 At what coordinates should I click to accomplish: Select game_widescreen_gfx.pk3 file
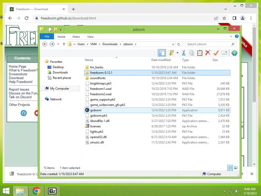click(108, 105)
